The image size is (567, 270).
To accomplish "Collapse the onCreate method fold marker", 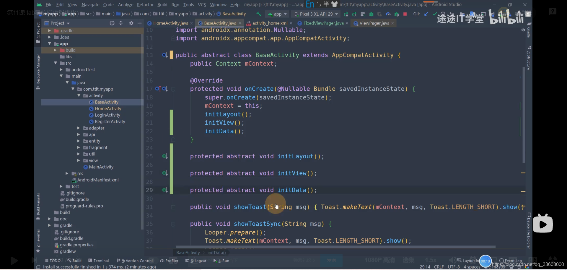I will (173, 89).
